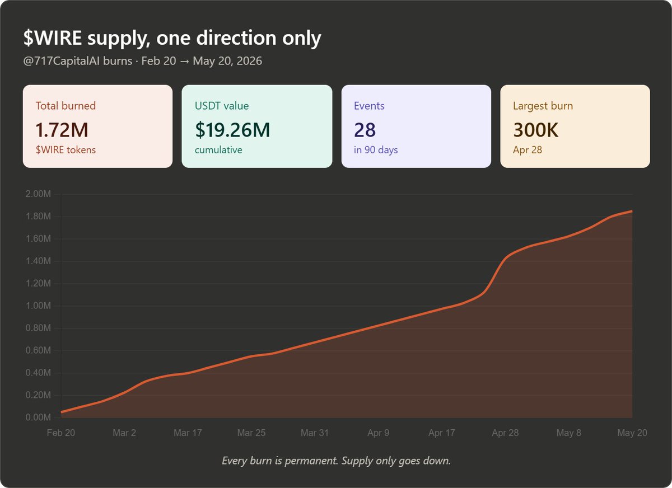Click the Feb 20 x-axis label

(61, 433)
